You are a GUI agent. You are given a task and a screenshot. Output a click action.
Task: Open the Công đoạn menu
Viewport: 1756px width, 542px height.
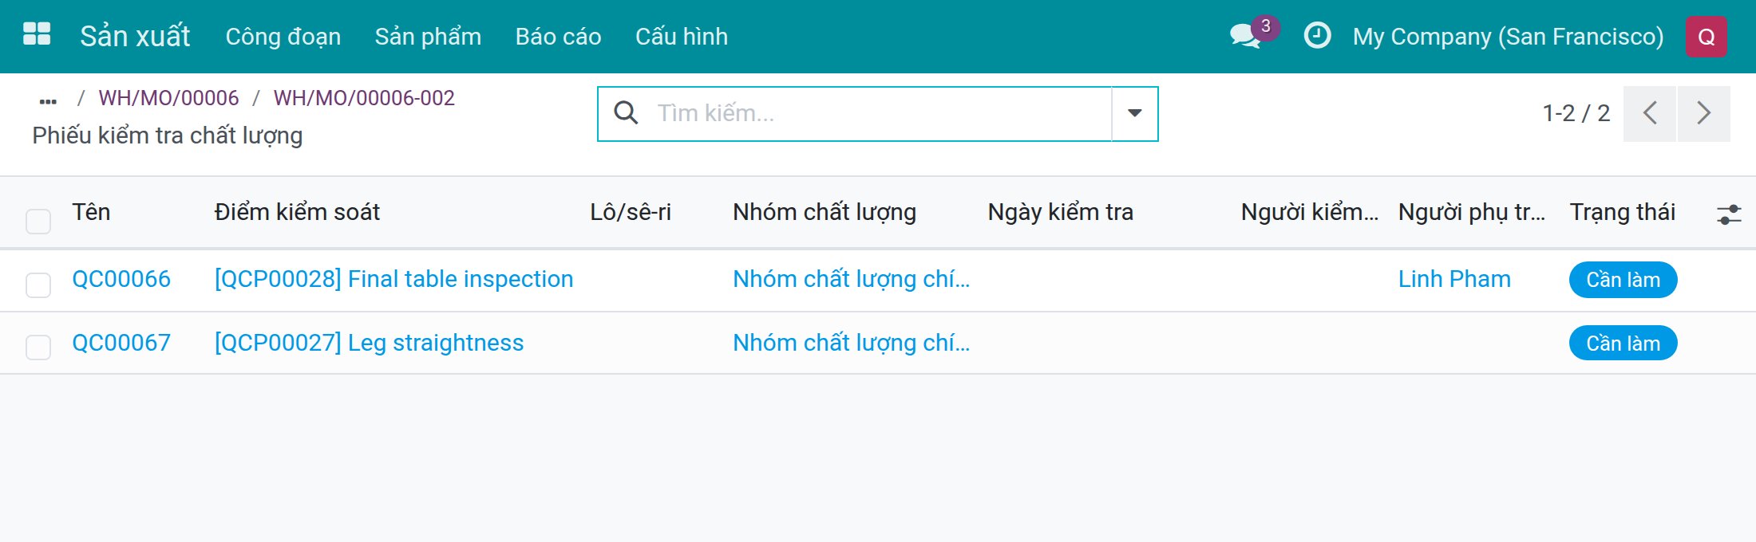283,37
